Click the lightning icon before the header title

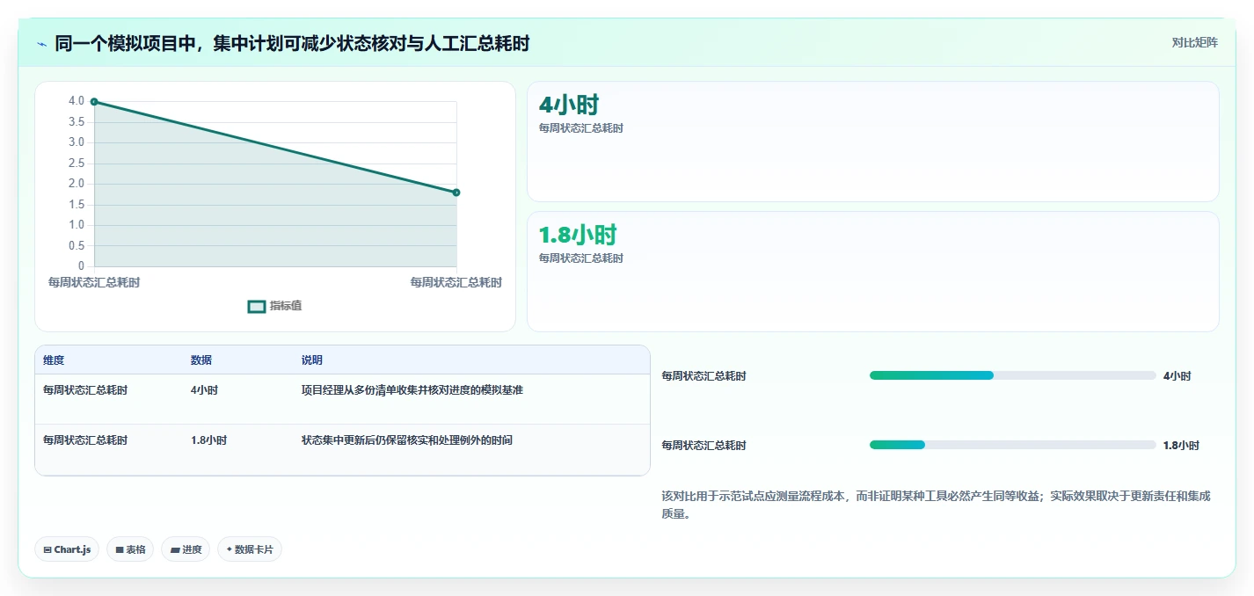click(x=41, y=43)
